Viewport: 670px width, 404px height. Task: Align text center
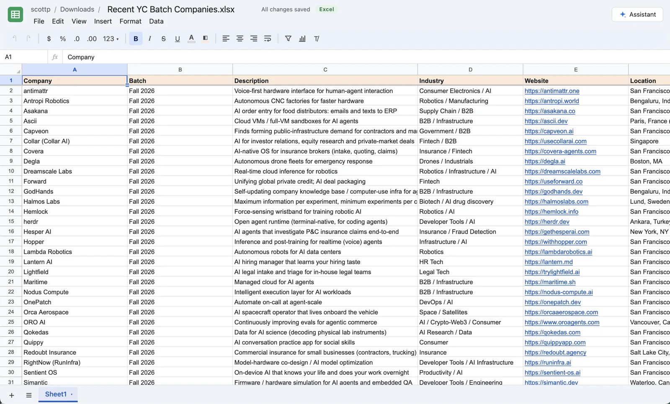tap(240, 39)
